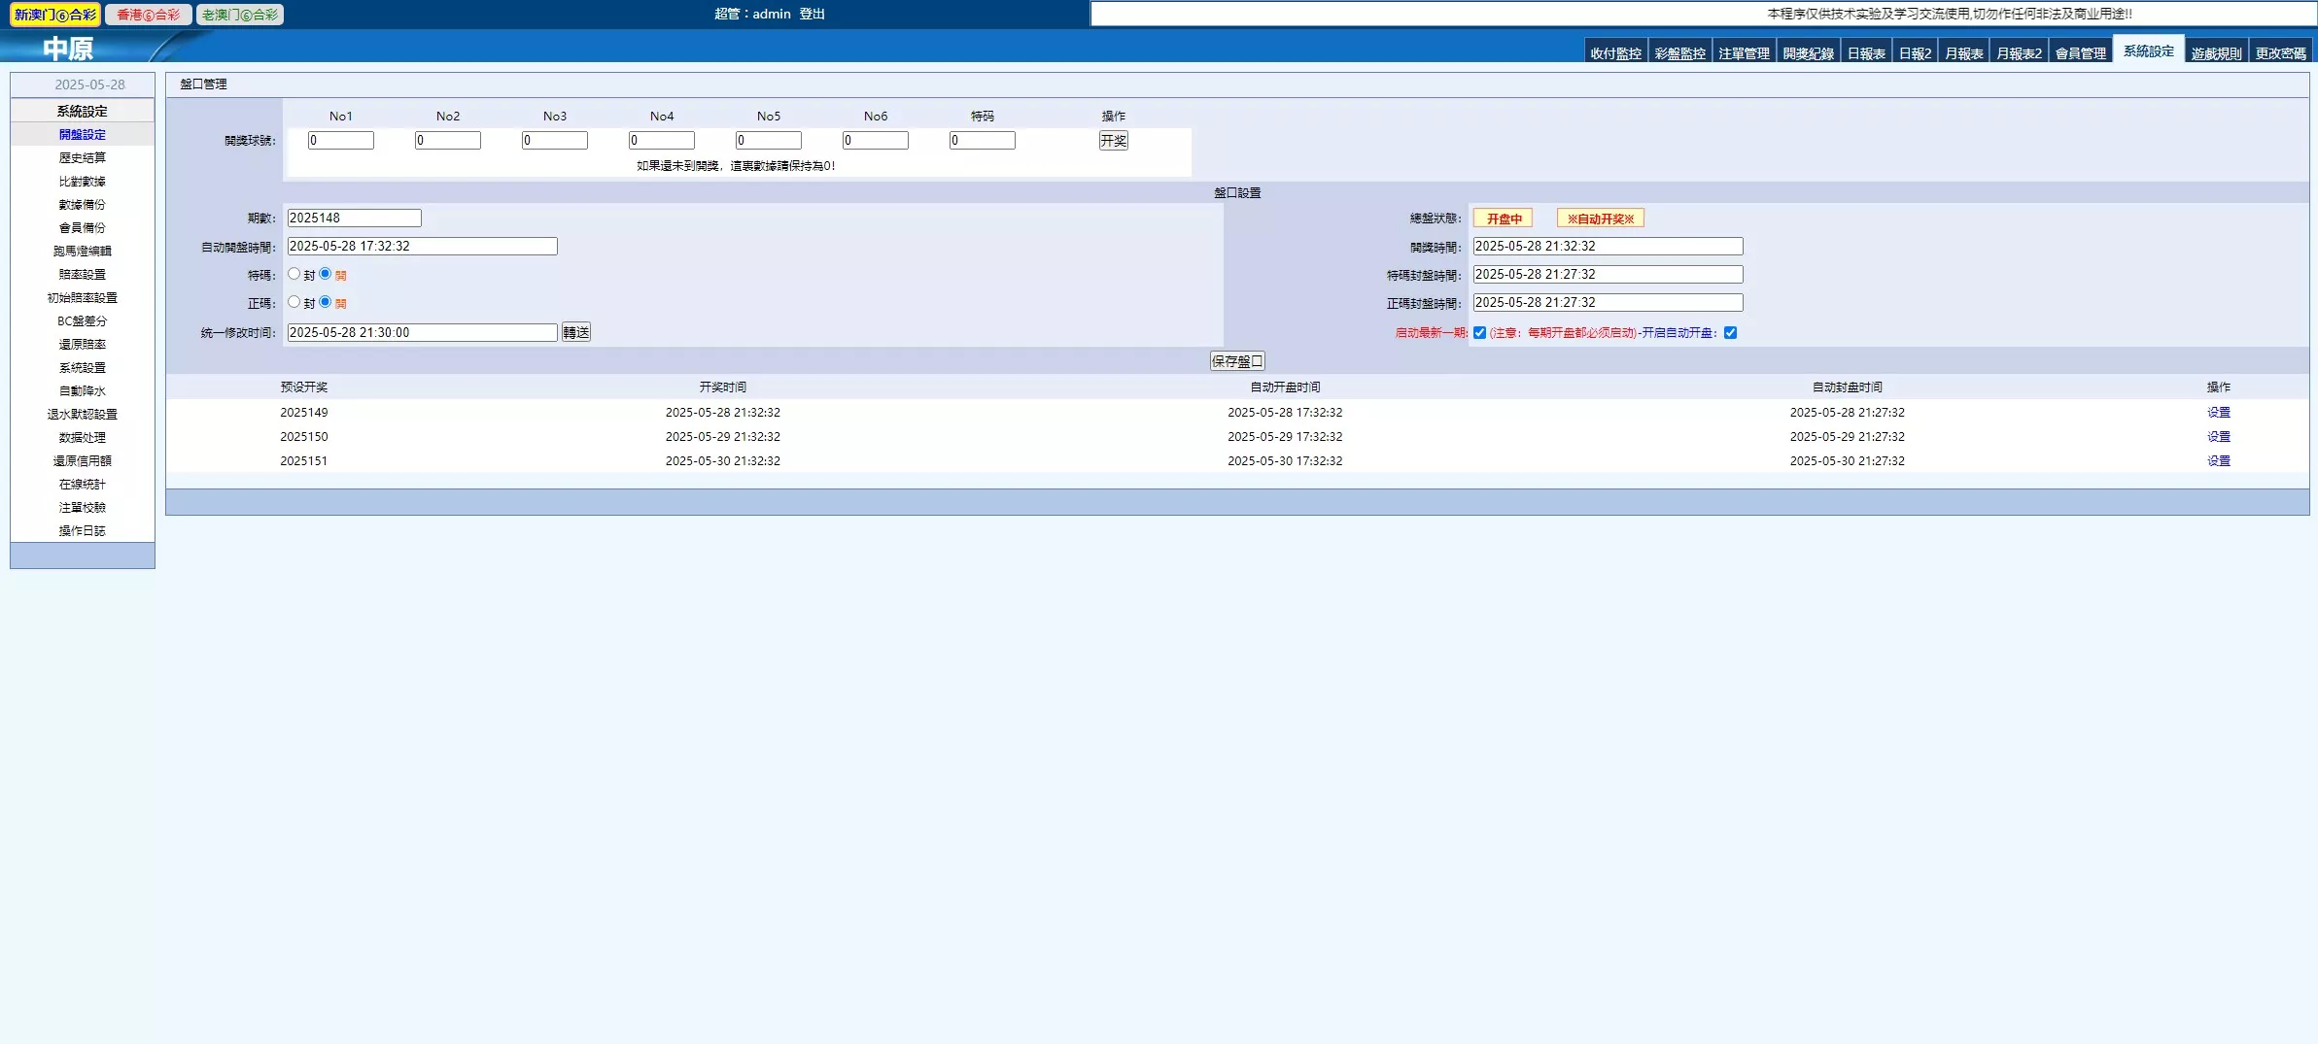The width and height of the screenshot is (2318, 1044).
Task: Switch to the 開獎紀錄 tab
Action: click(x=1808, y=53)
